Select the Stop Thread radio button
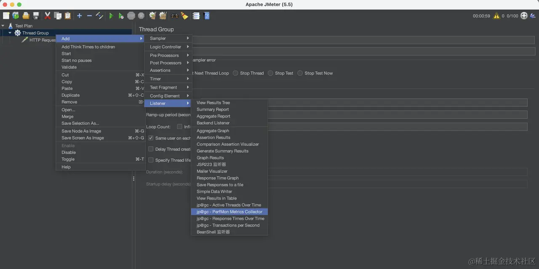The image size is (539, 269). point(235,73)
